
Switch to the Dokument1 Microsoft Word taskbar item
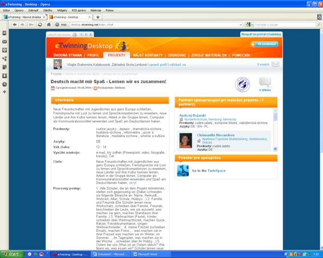coord(110,255)
